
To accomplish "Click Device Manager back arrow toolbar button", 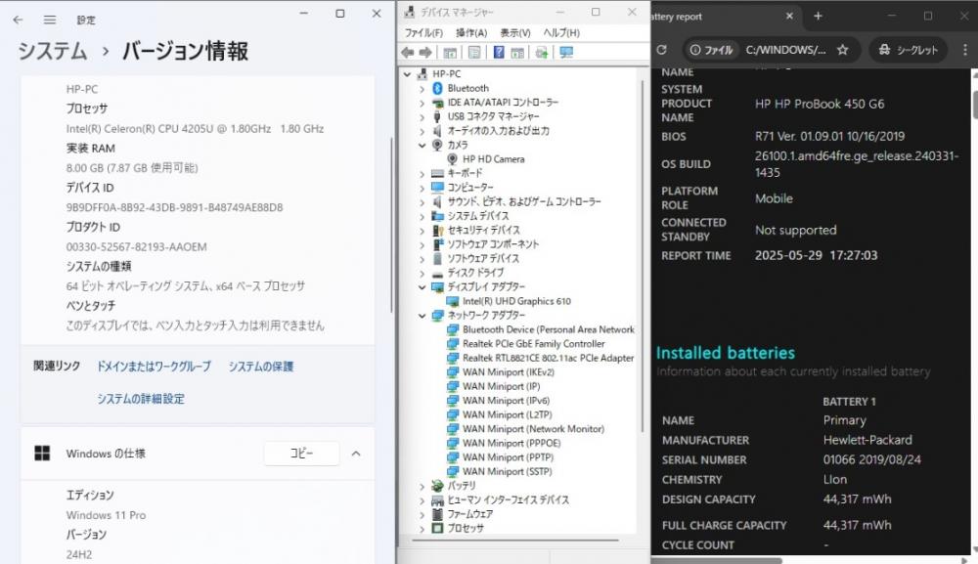I will (408, 53).
